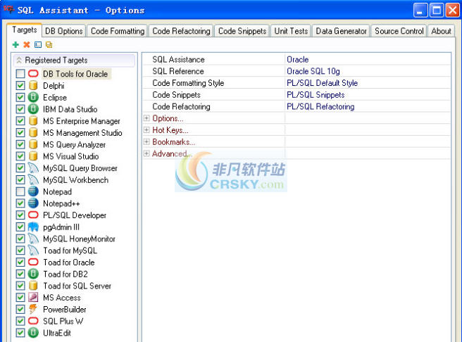Click the green icon beside IBM Data Studio

[x=33, y=109]
